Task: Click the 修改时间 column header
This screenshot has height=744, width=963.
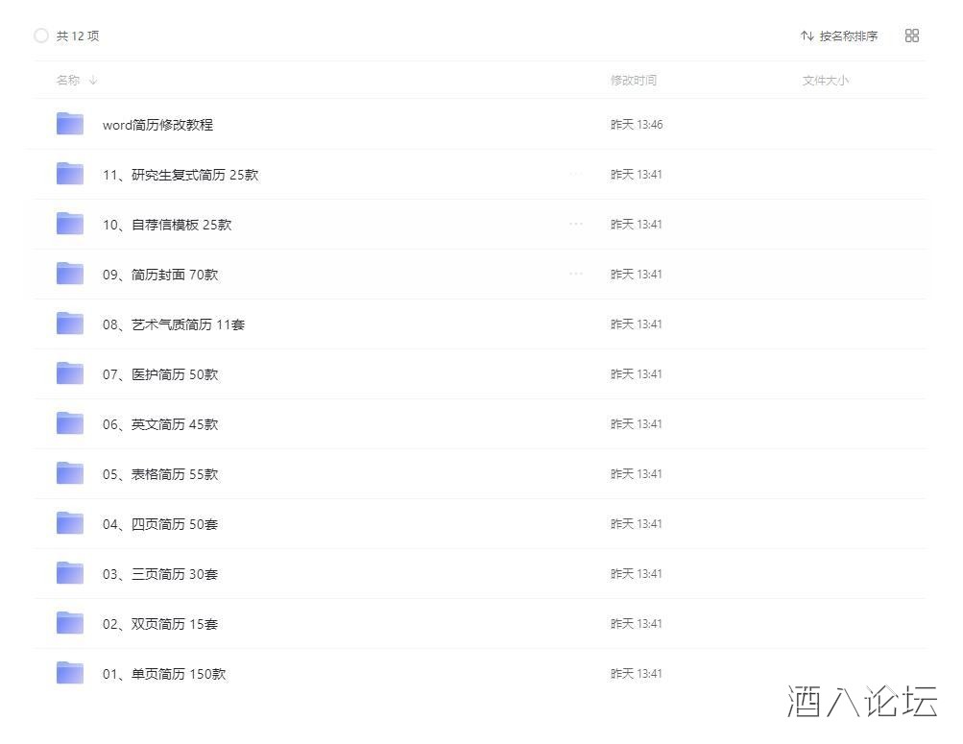Action: coord(633,81)
